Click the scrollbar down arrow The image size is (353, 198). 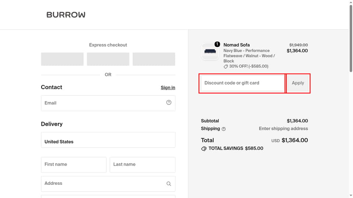351,196
